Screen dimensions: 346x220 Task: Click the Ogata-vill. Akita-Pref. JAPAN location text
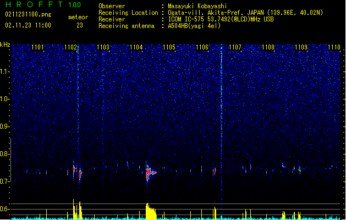click(245, 13)
